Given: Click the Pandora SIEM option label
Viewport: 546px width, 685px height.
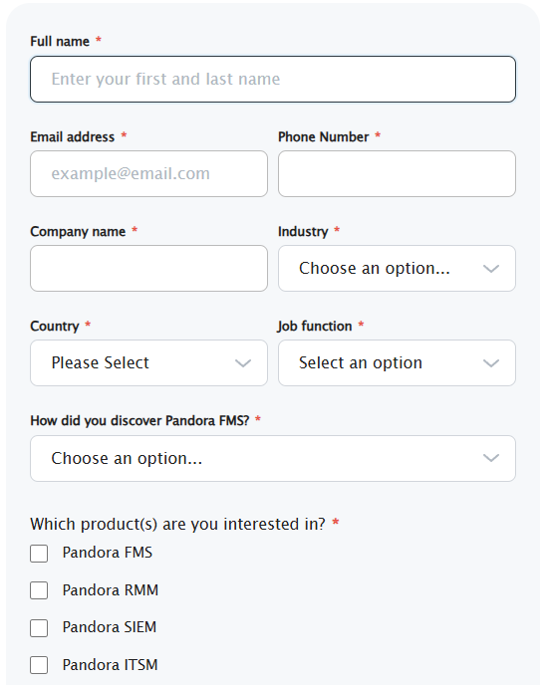Looking at the screenshot, I should (110, 627).
